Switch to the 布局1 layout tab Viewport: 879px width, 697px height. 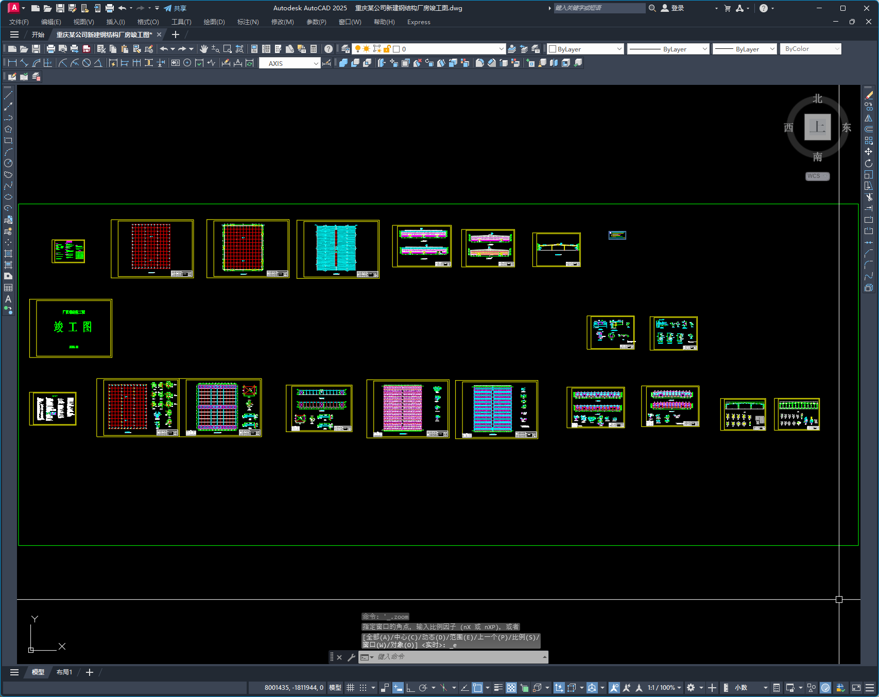[x=64, y=672]
